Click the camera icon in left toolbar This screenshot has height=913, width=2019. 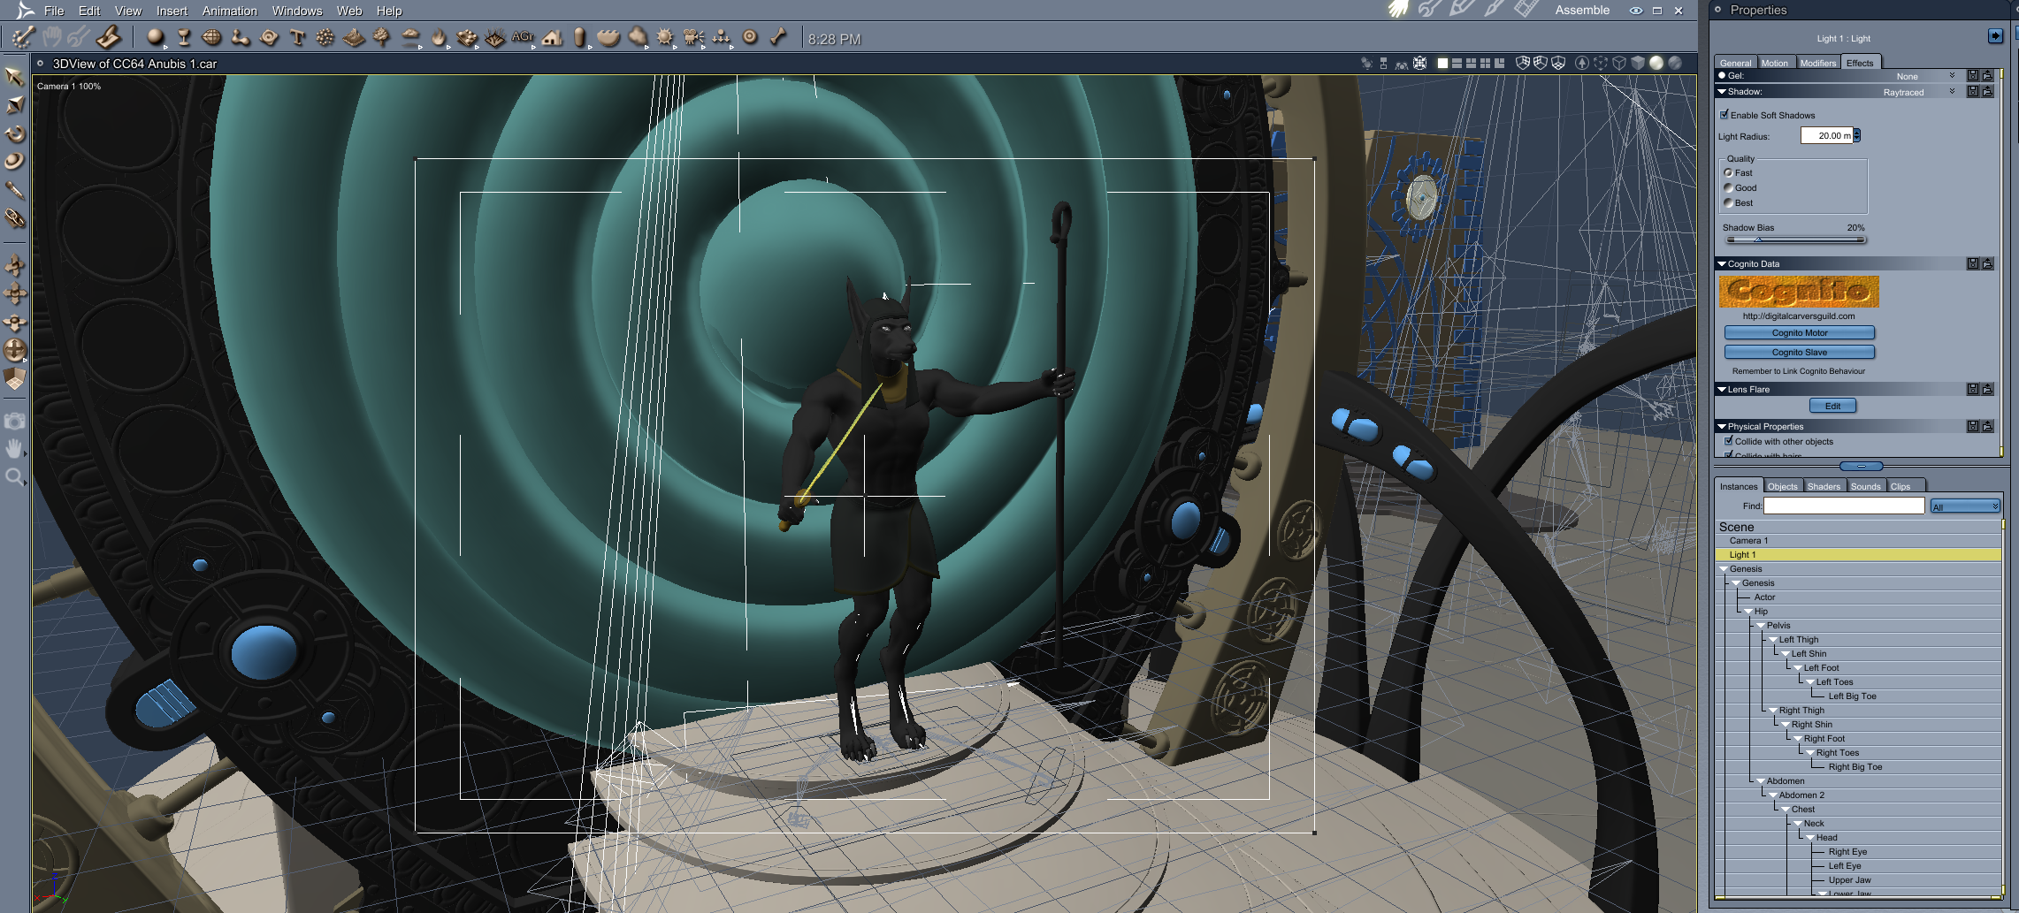click(14, 422)
